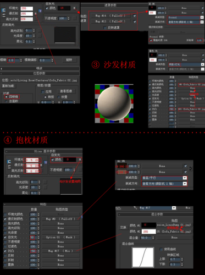Click the pillow opacity map square button
Screen dimensions: 205x275
[80, 170]
